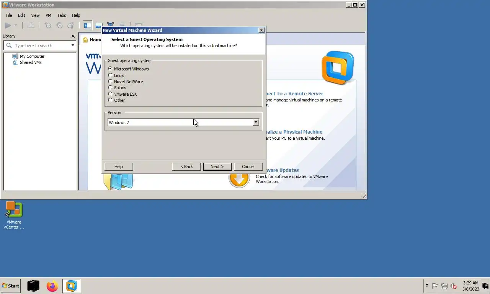Click the network tray icon
Screen dimensions: 490x294
444,286
